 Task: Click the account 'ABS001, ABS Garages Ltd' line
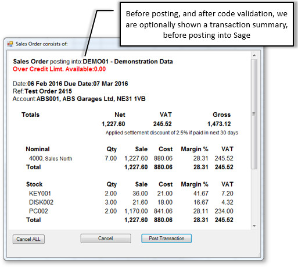tap(79, 99)
